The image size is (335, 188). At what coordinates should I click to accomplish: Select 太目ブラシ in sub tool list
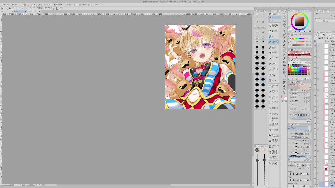pyautogui.click(x=299, y=150)
